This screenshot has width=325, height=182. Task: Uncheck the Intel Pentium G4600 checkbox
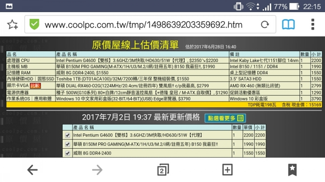68,135
